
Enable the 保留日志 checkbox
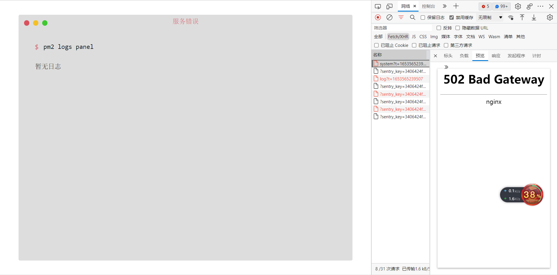pos(423,18)
